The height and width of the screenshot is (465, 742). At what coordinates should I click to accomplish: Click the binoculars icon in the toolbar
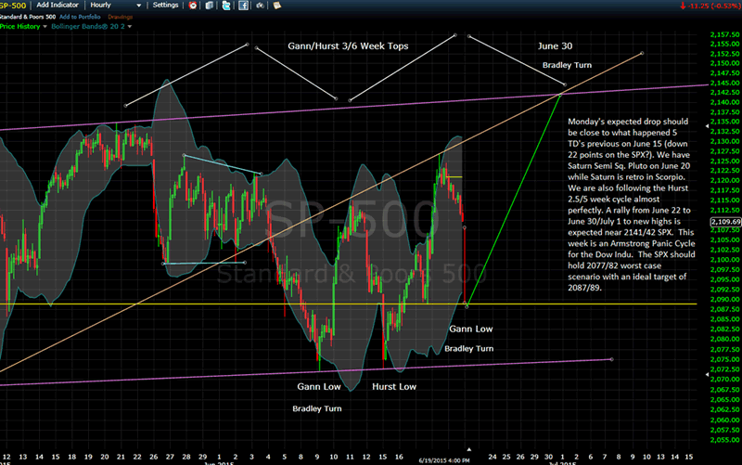260,6
